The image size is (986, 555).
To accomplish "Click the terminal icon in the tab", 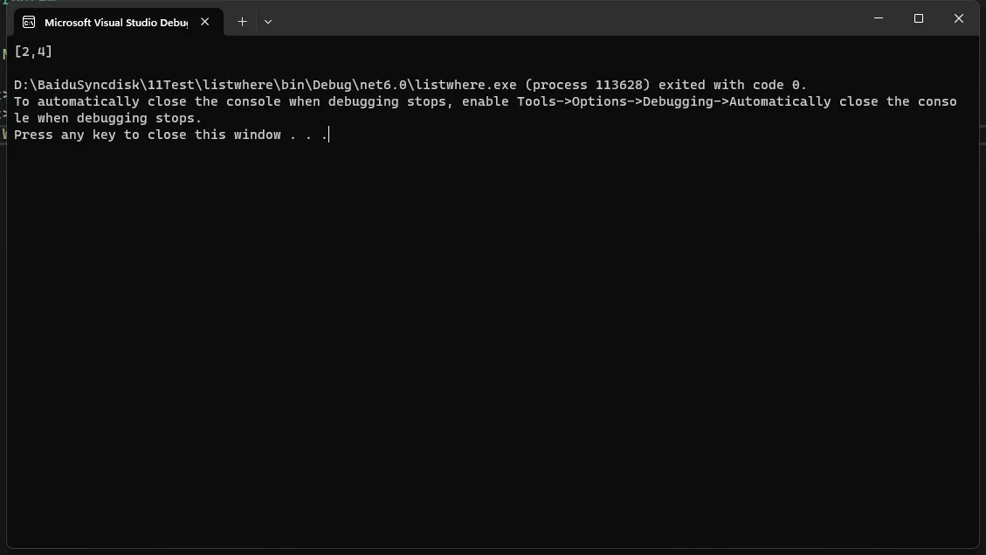I will pos(28,22).
